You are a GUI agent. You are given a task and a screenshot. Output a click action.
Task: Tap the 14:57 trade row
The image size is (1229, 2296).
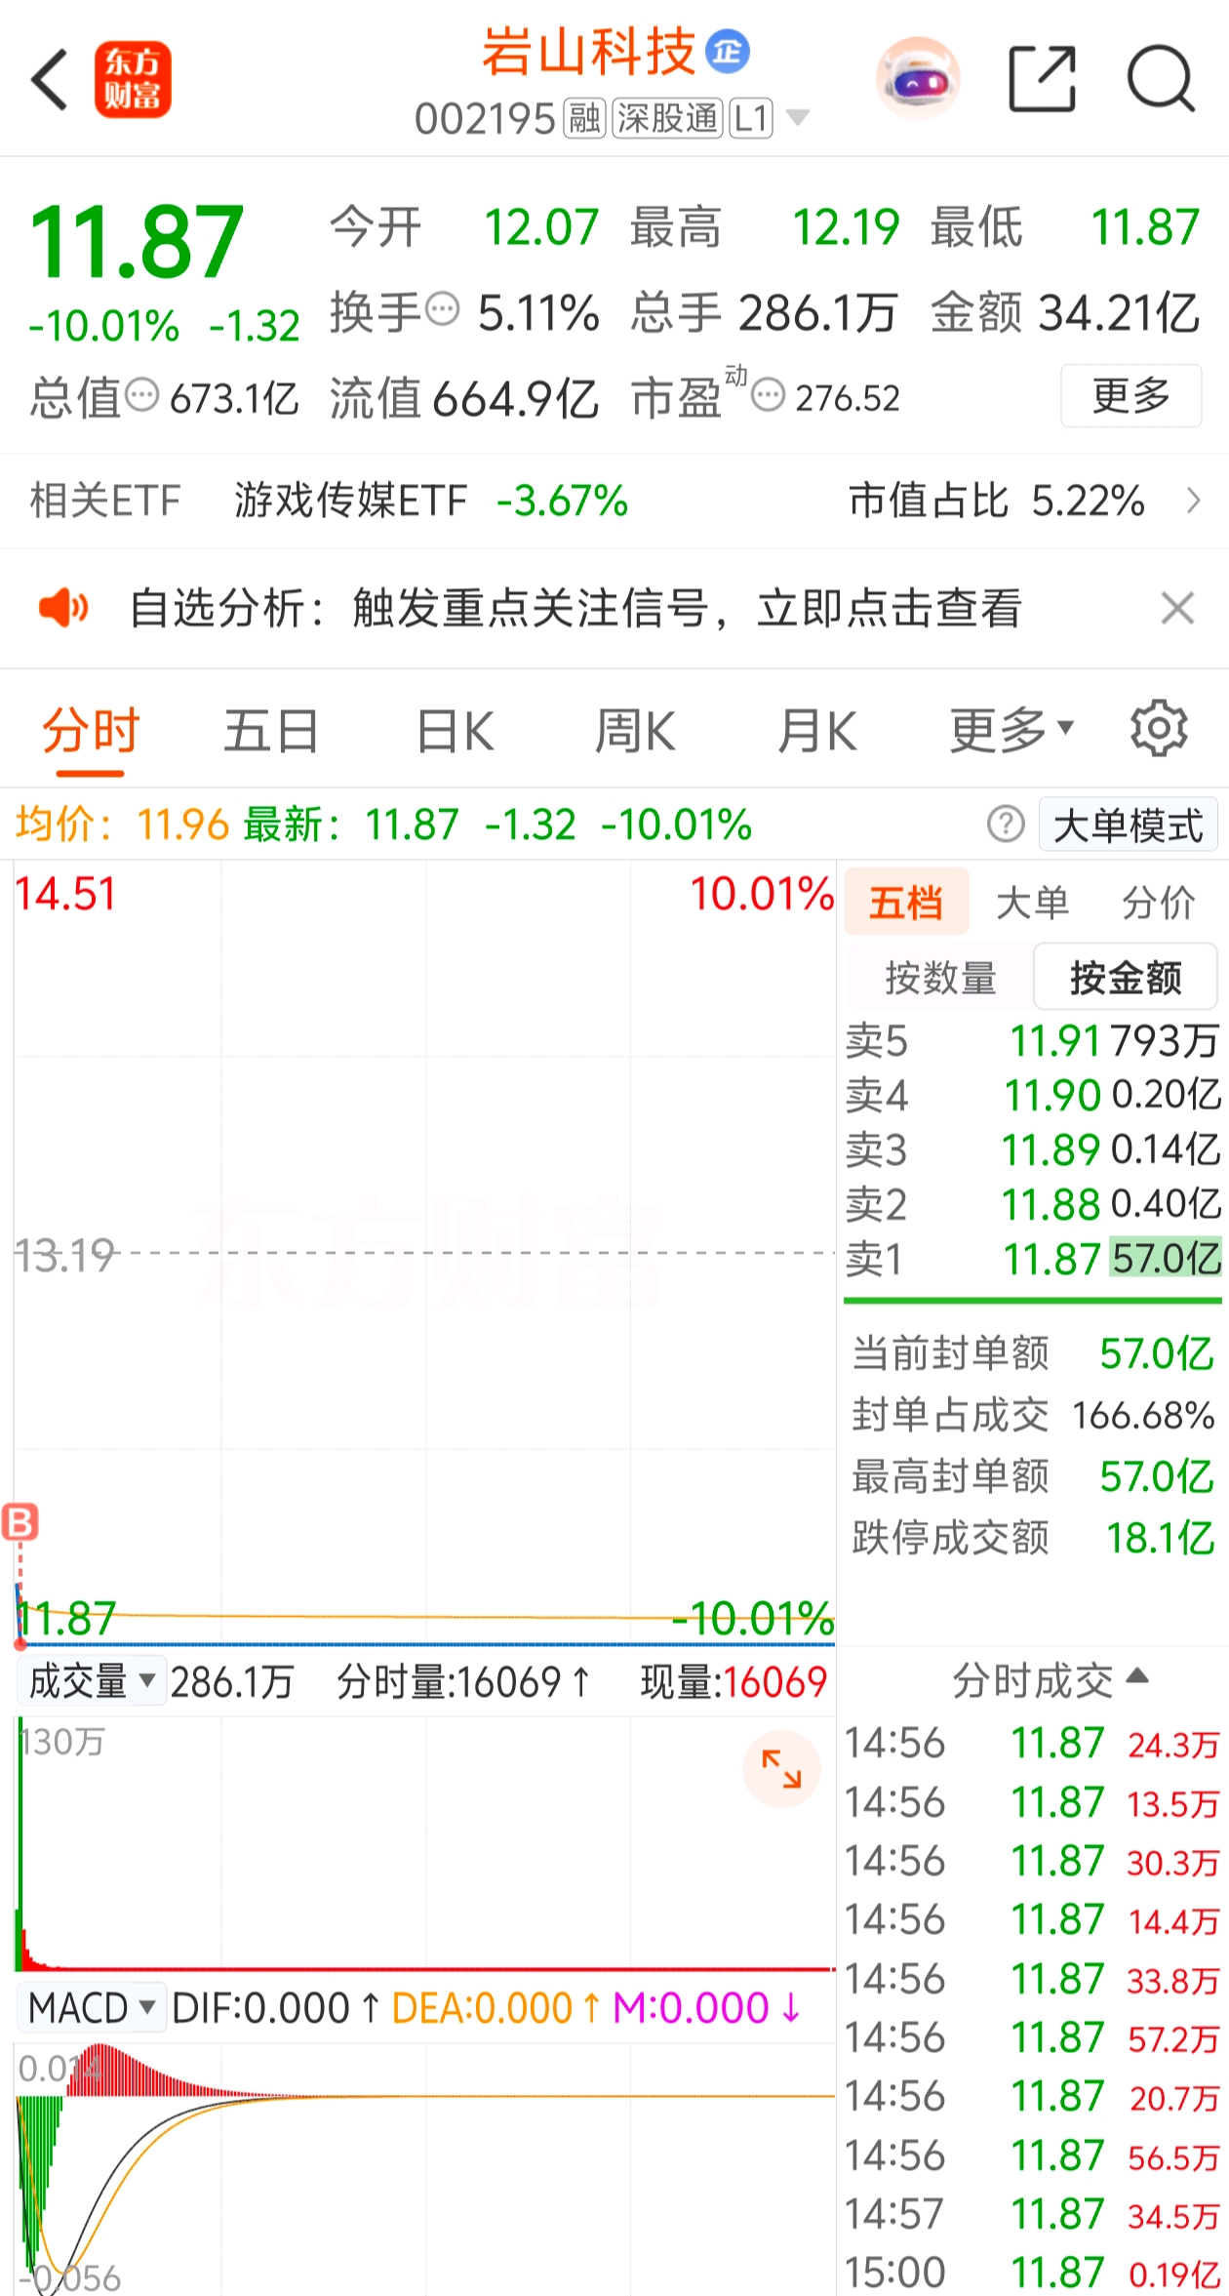tap(1033, 2214)
